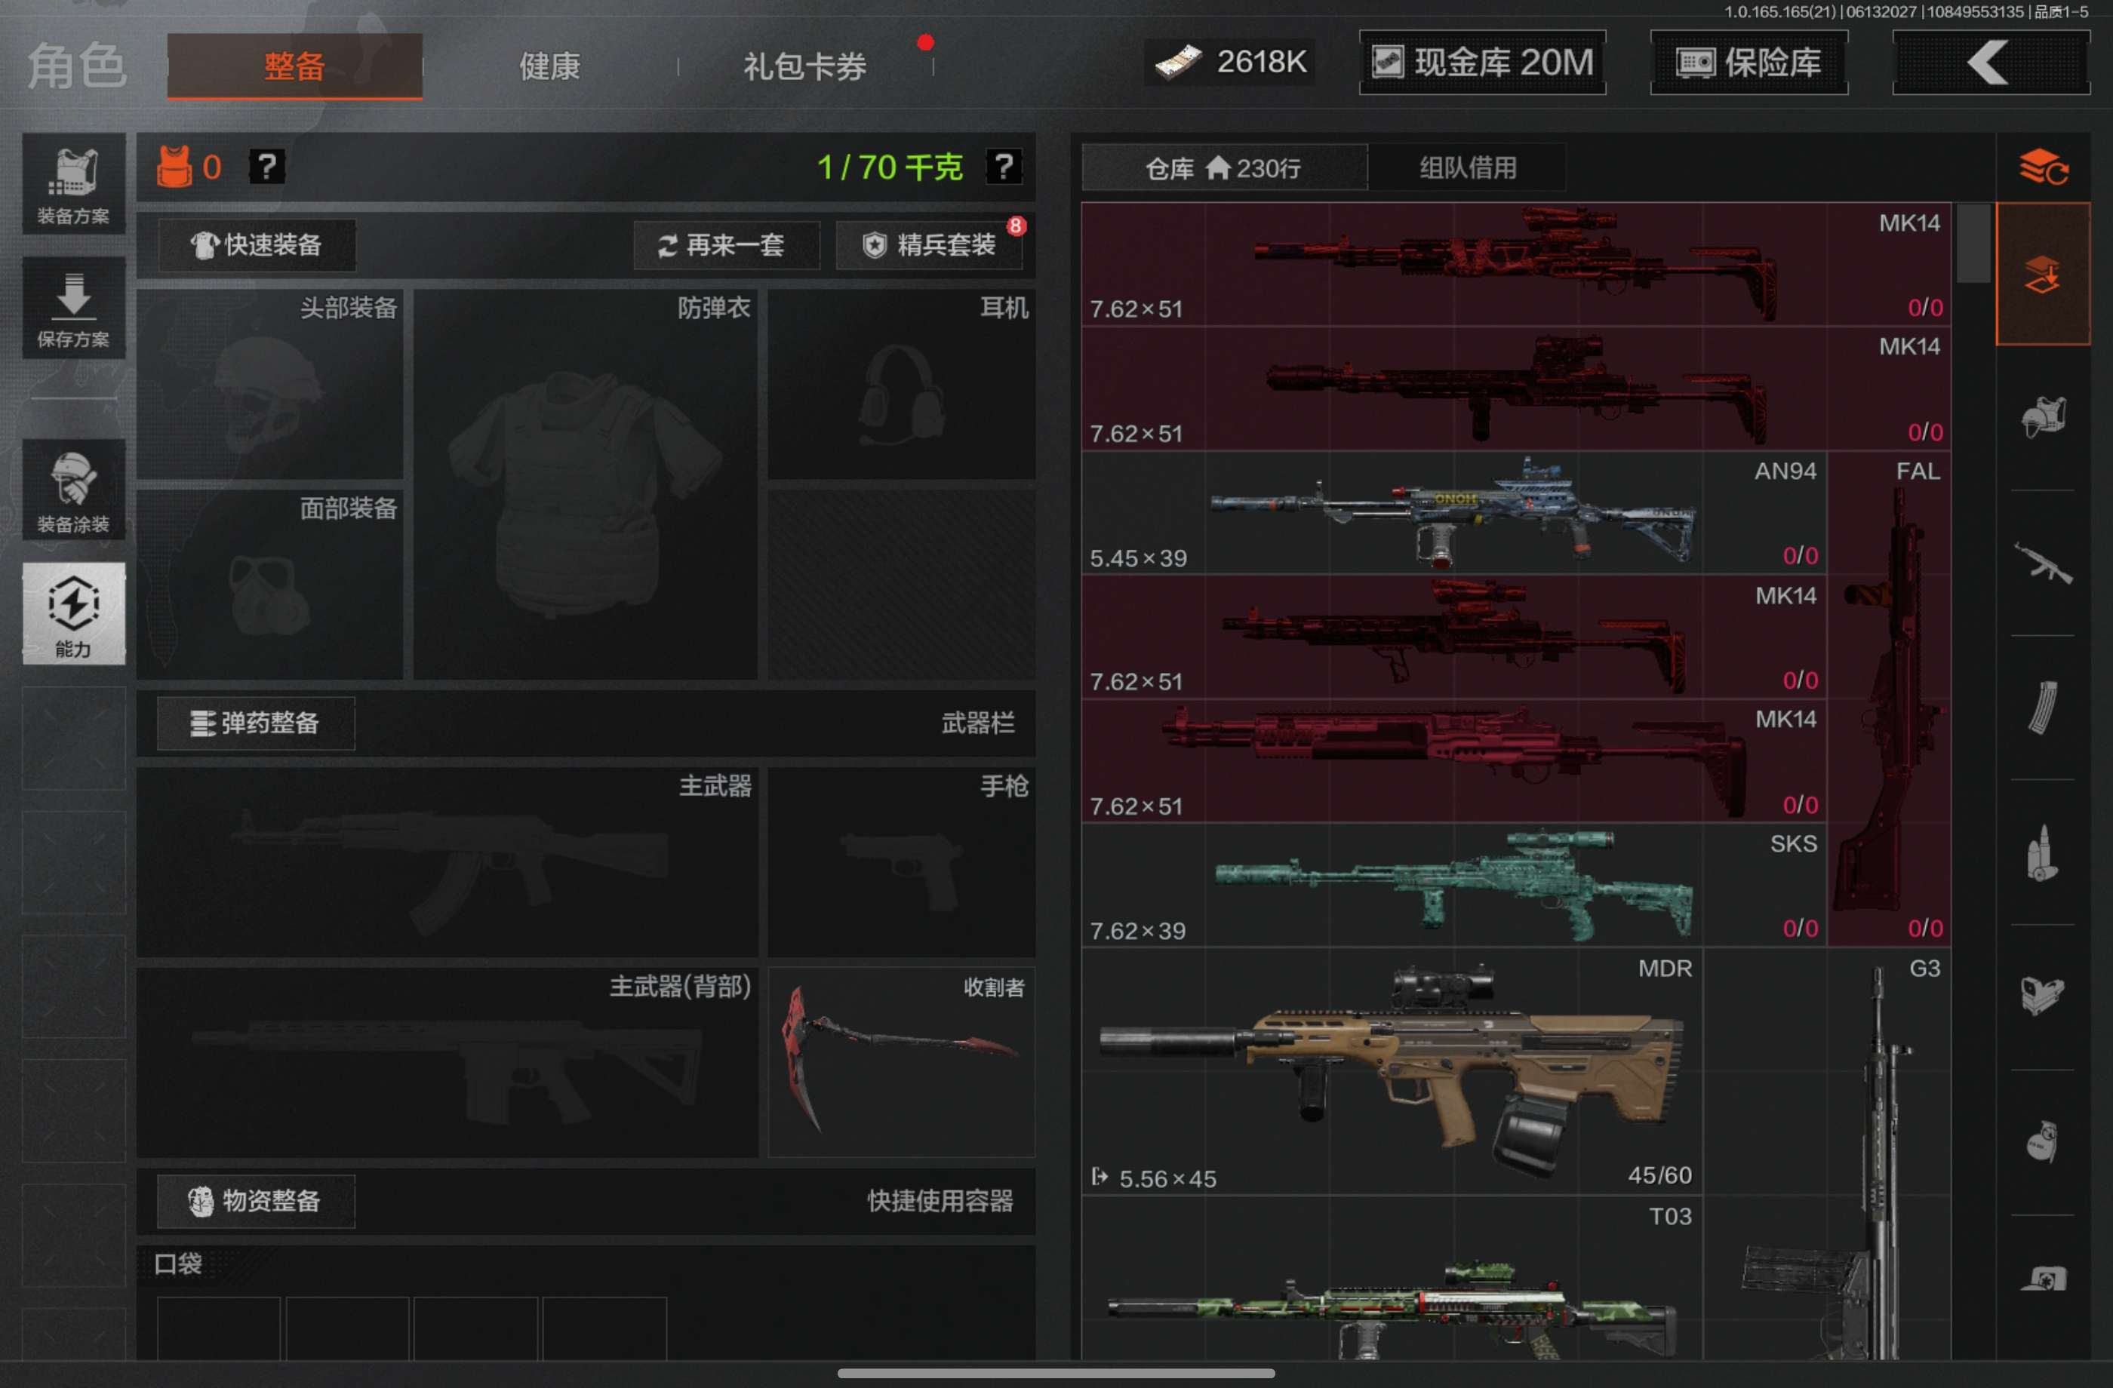Click the warehouse list scrollbar

tap(1973, 243)
